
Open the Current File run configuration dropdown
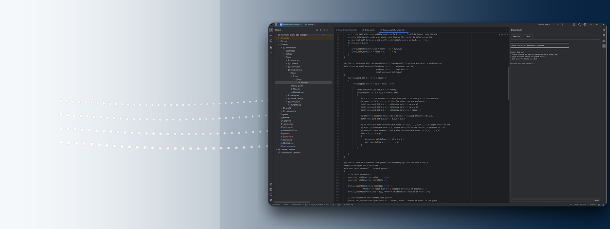(544, 24)
